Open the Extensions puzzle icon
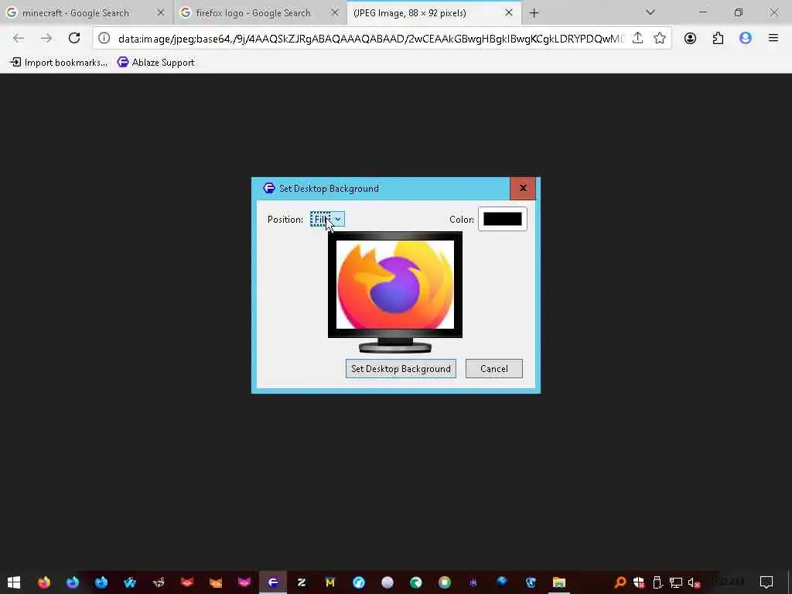Viewport: 792px width, 594px height. click(x=718, y=38)
